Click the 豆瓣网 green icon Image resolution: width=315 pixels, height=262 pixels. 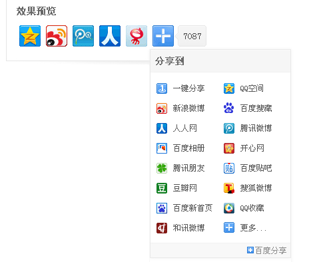tap(162, 188)
